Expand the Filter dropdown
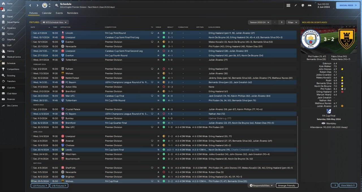362x192 pixels. click(292, 22)
